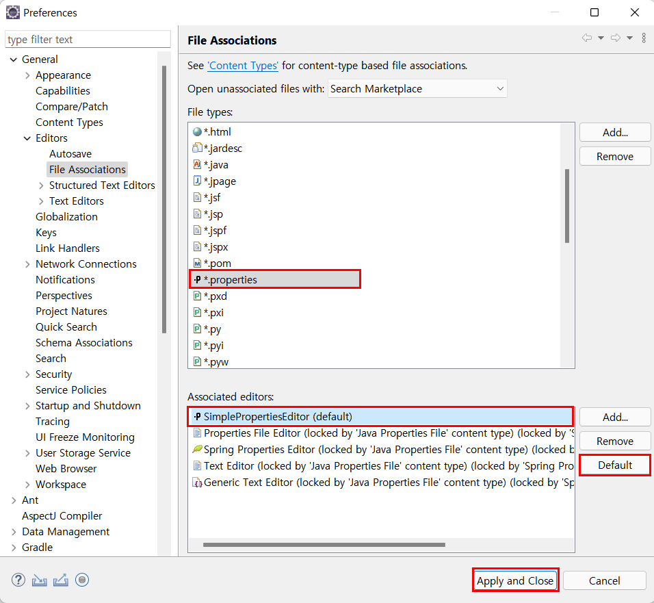The image size is (654, 603).
Task: Click the Preferences window title icon
Action: tap(12, 12)
